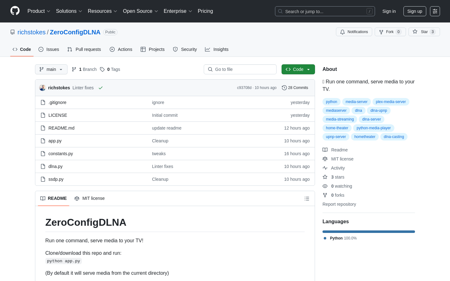Click the file icon beside ssdp.py
Viewport: 450px width, 281px height.
[x=43, y=179]
